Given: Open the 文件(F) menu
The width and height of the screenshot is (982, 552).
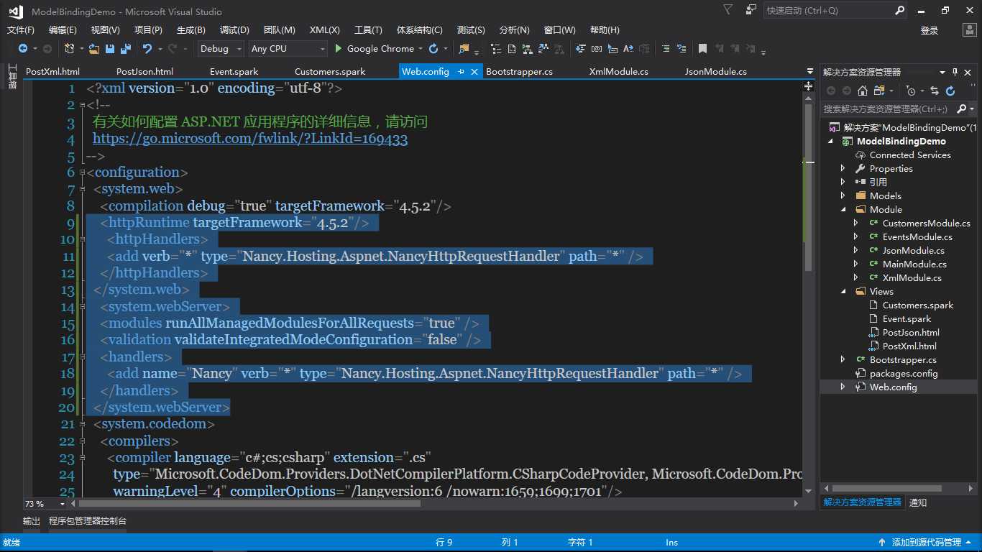Looking at the screenshot, I should point(21,29).
